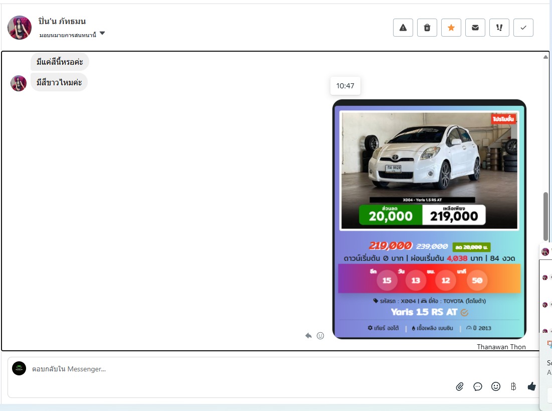Click the double exclamation priority icon
Viewport: 552px width, 411px height.
click(499, 28)
